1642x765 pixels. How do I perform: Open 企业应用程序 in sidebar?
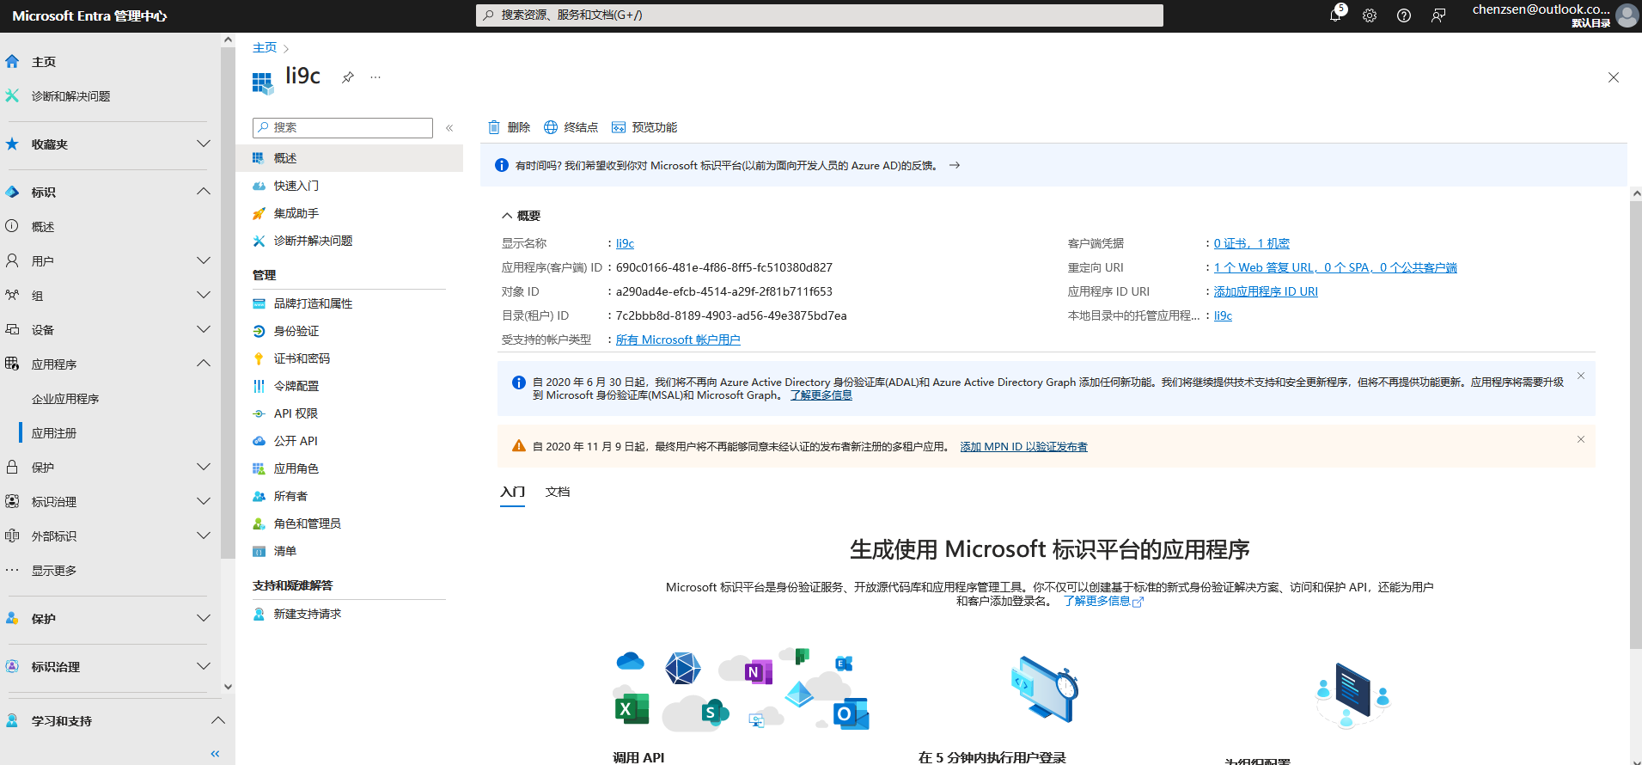coord(65,399)
